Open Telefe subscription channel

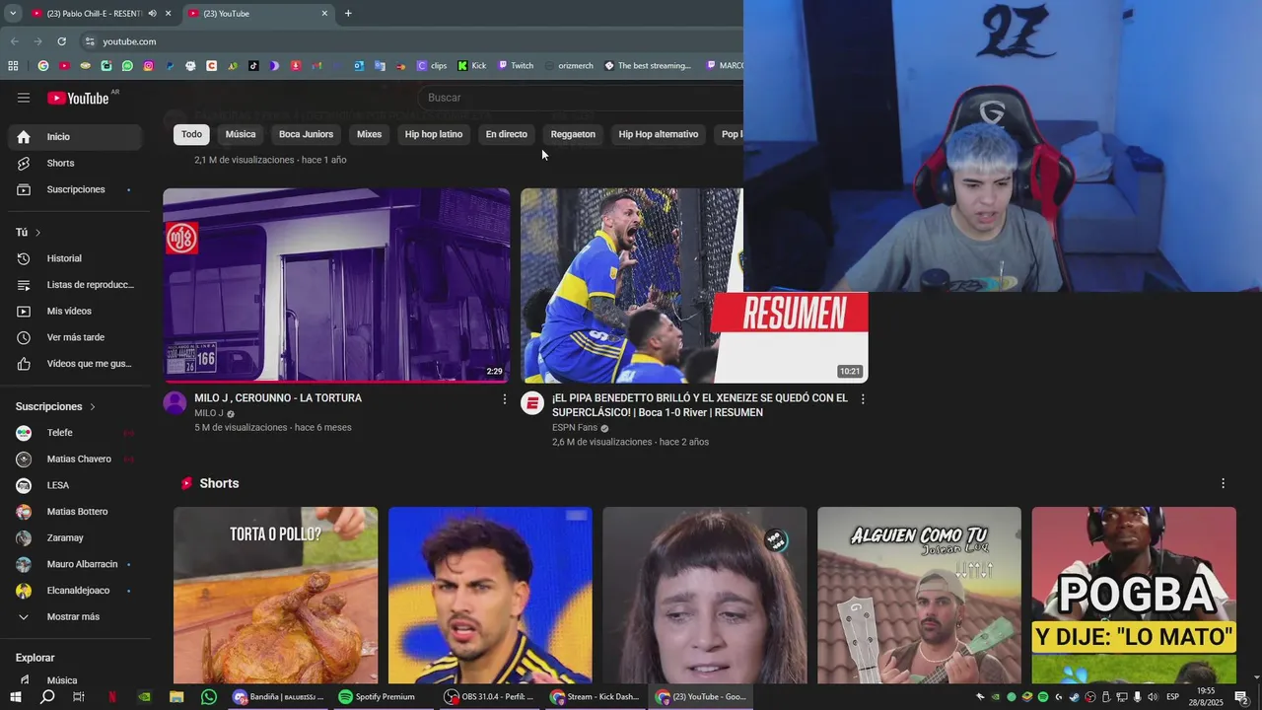75,433
